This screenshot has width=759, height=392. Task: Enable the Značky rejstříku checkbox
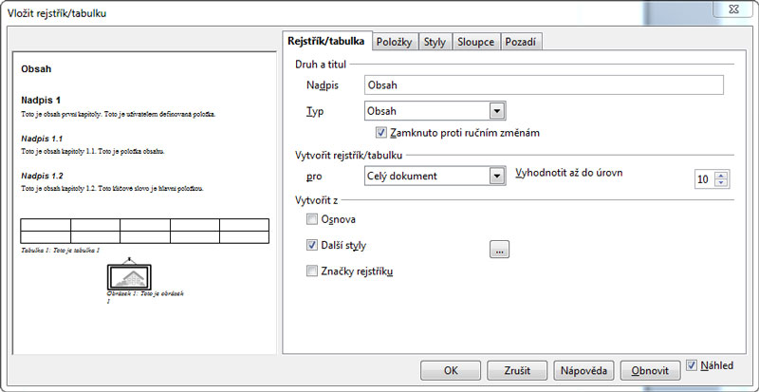click(313, 271)
